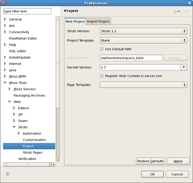Toggle the Use Default Path checkbox

[102, 49]
